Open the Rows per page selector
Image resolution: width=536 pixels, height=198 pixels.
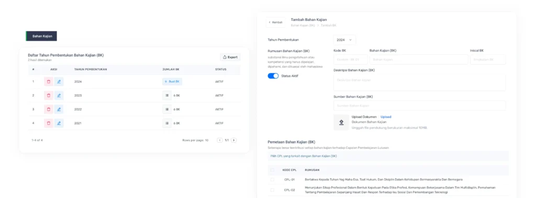[x=196, y=140]
